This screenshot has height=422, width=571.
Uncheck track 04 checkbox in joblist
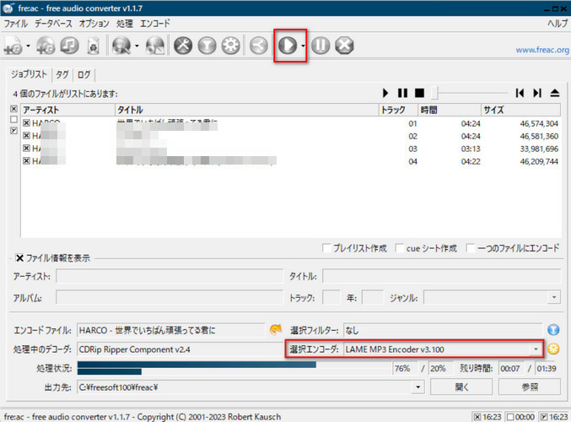click(26, 160)
